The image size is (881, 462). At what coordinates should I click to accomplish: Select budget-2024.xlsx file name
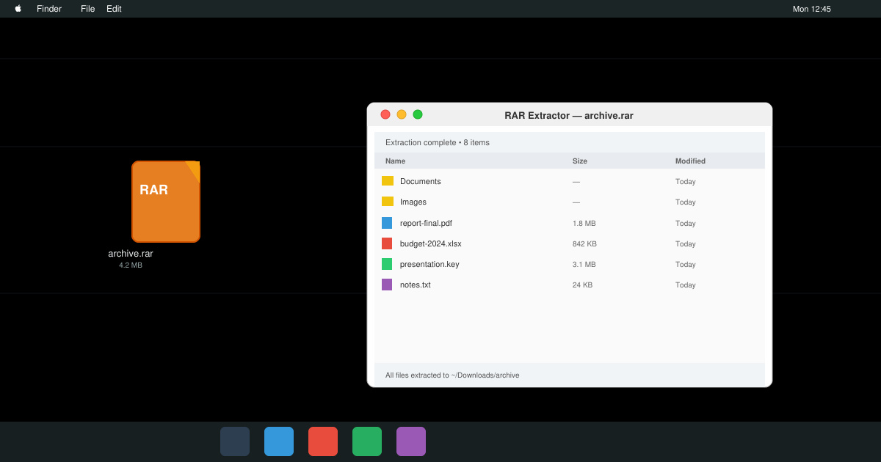[x=431, y=243]
